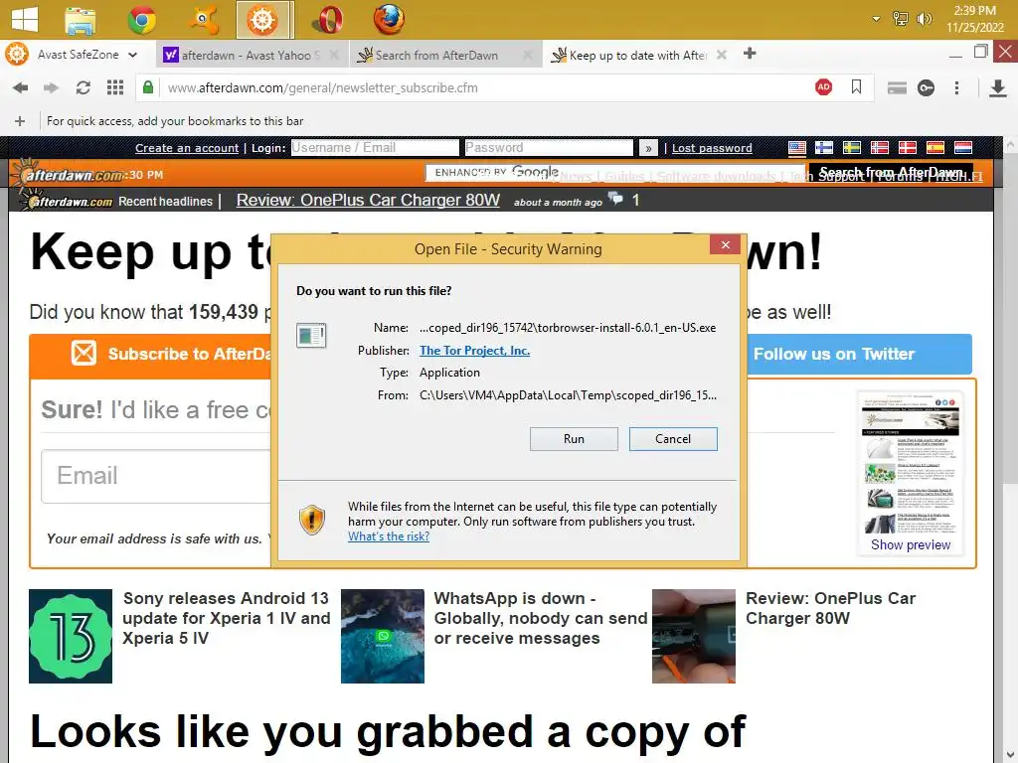Open WhatsApp is down article
The height and width of the screenshot is (763, 1018).
[x=540, y=618]
